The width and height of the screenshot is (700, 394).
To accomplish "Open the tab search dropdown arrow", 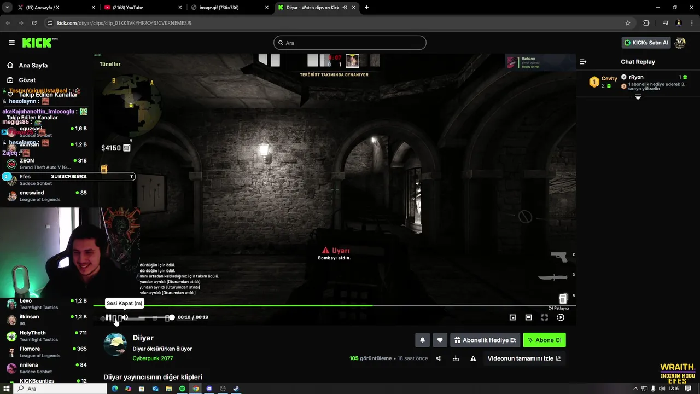I will pos(7,8).
